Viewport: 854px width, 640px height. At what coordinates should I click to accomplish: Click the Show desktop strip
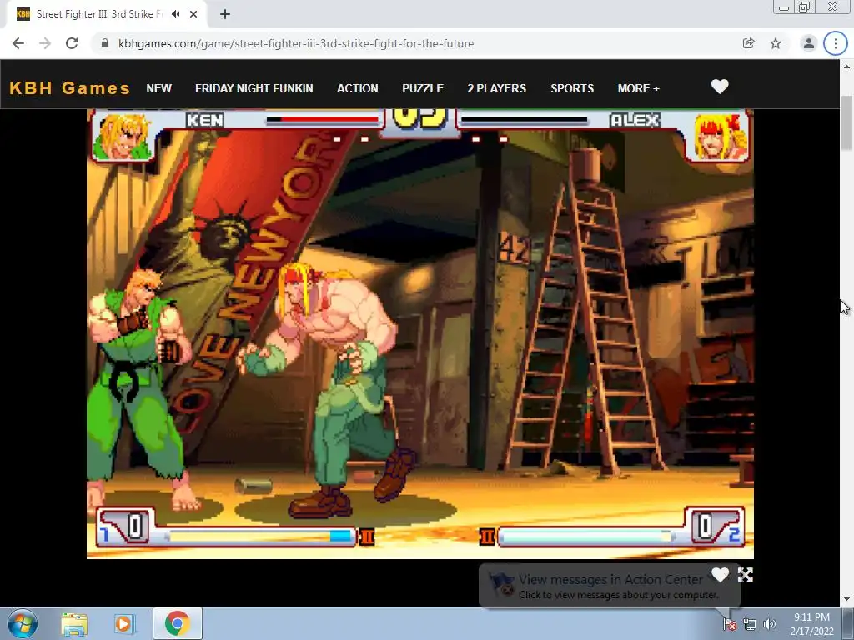tap(848, 623)
